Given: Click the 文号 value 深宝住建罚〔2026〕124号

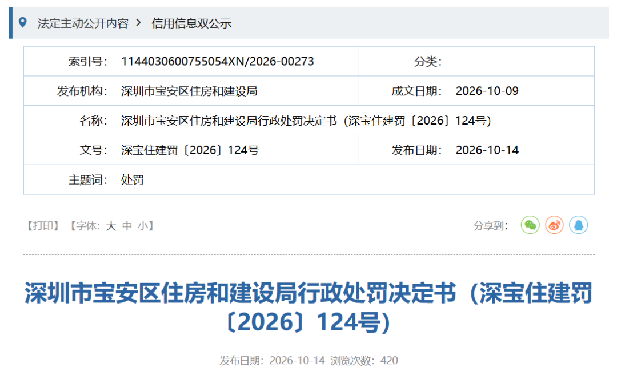Looking at the screenshot, I should click(190, 150).
